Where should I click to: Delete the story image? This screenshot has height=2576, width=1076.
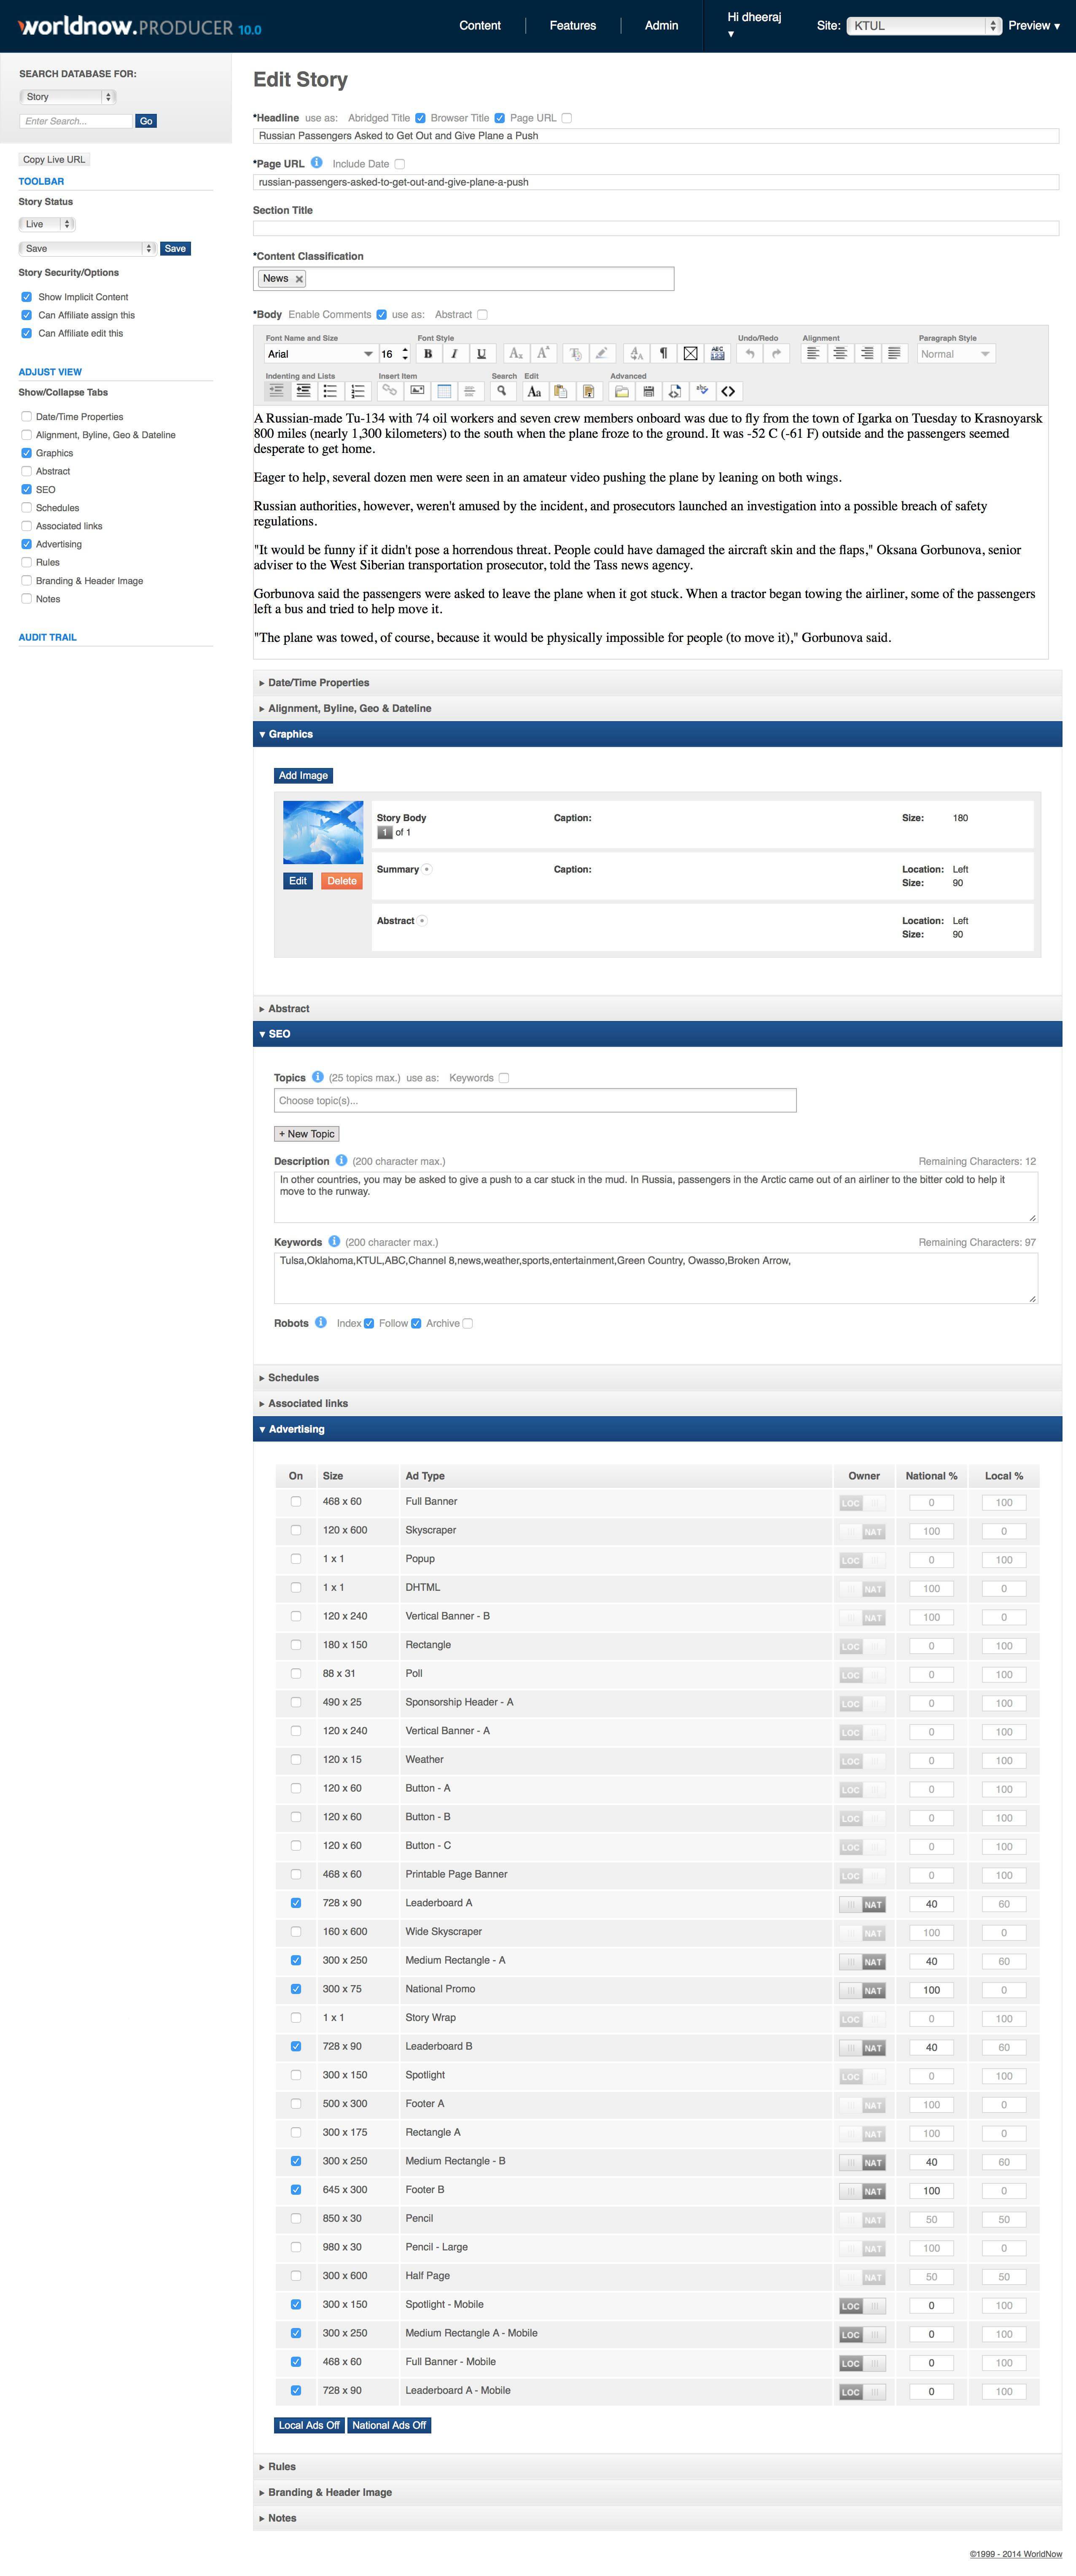341,881
